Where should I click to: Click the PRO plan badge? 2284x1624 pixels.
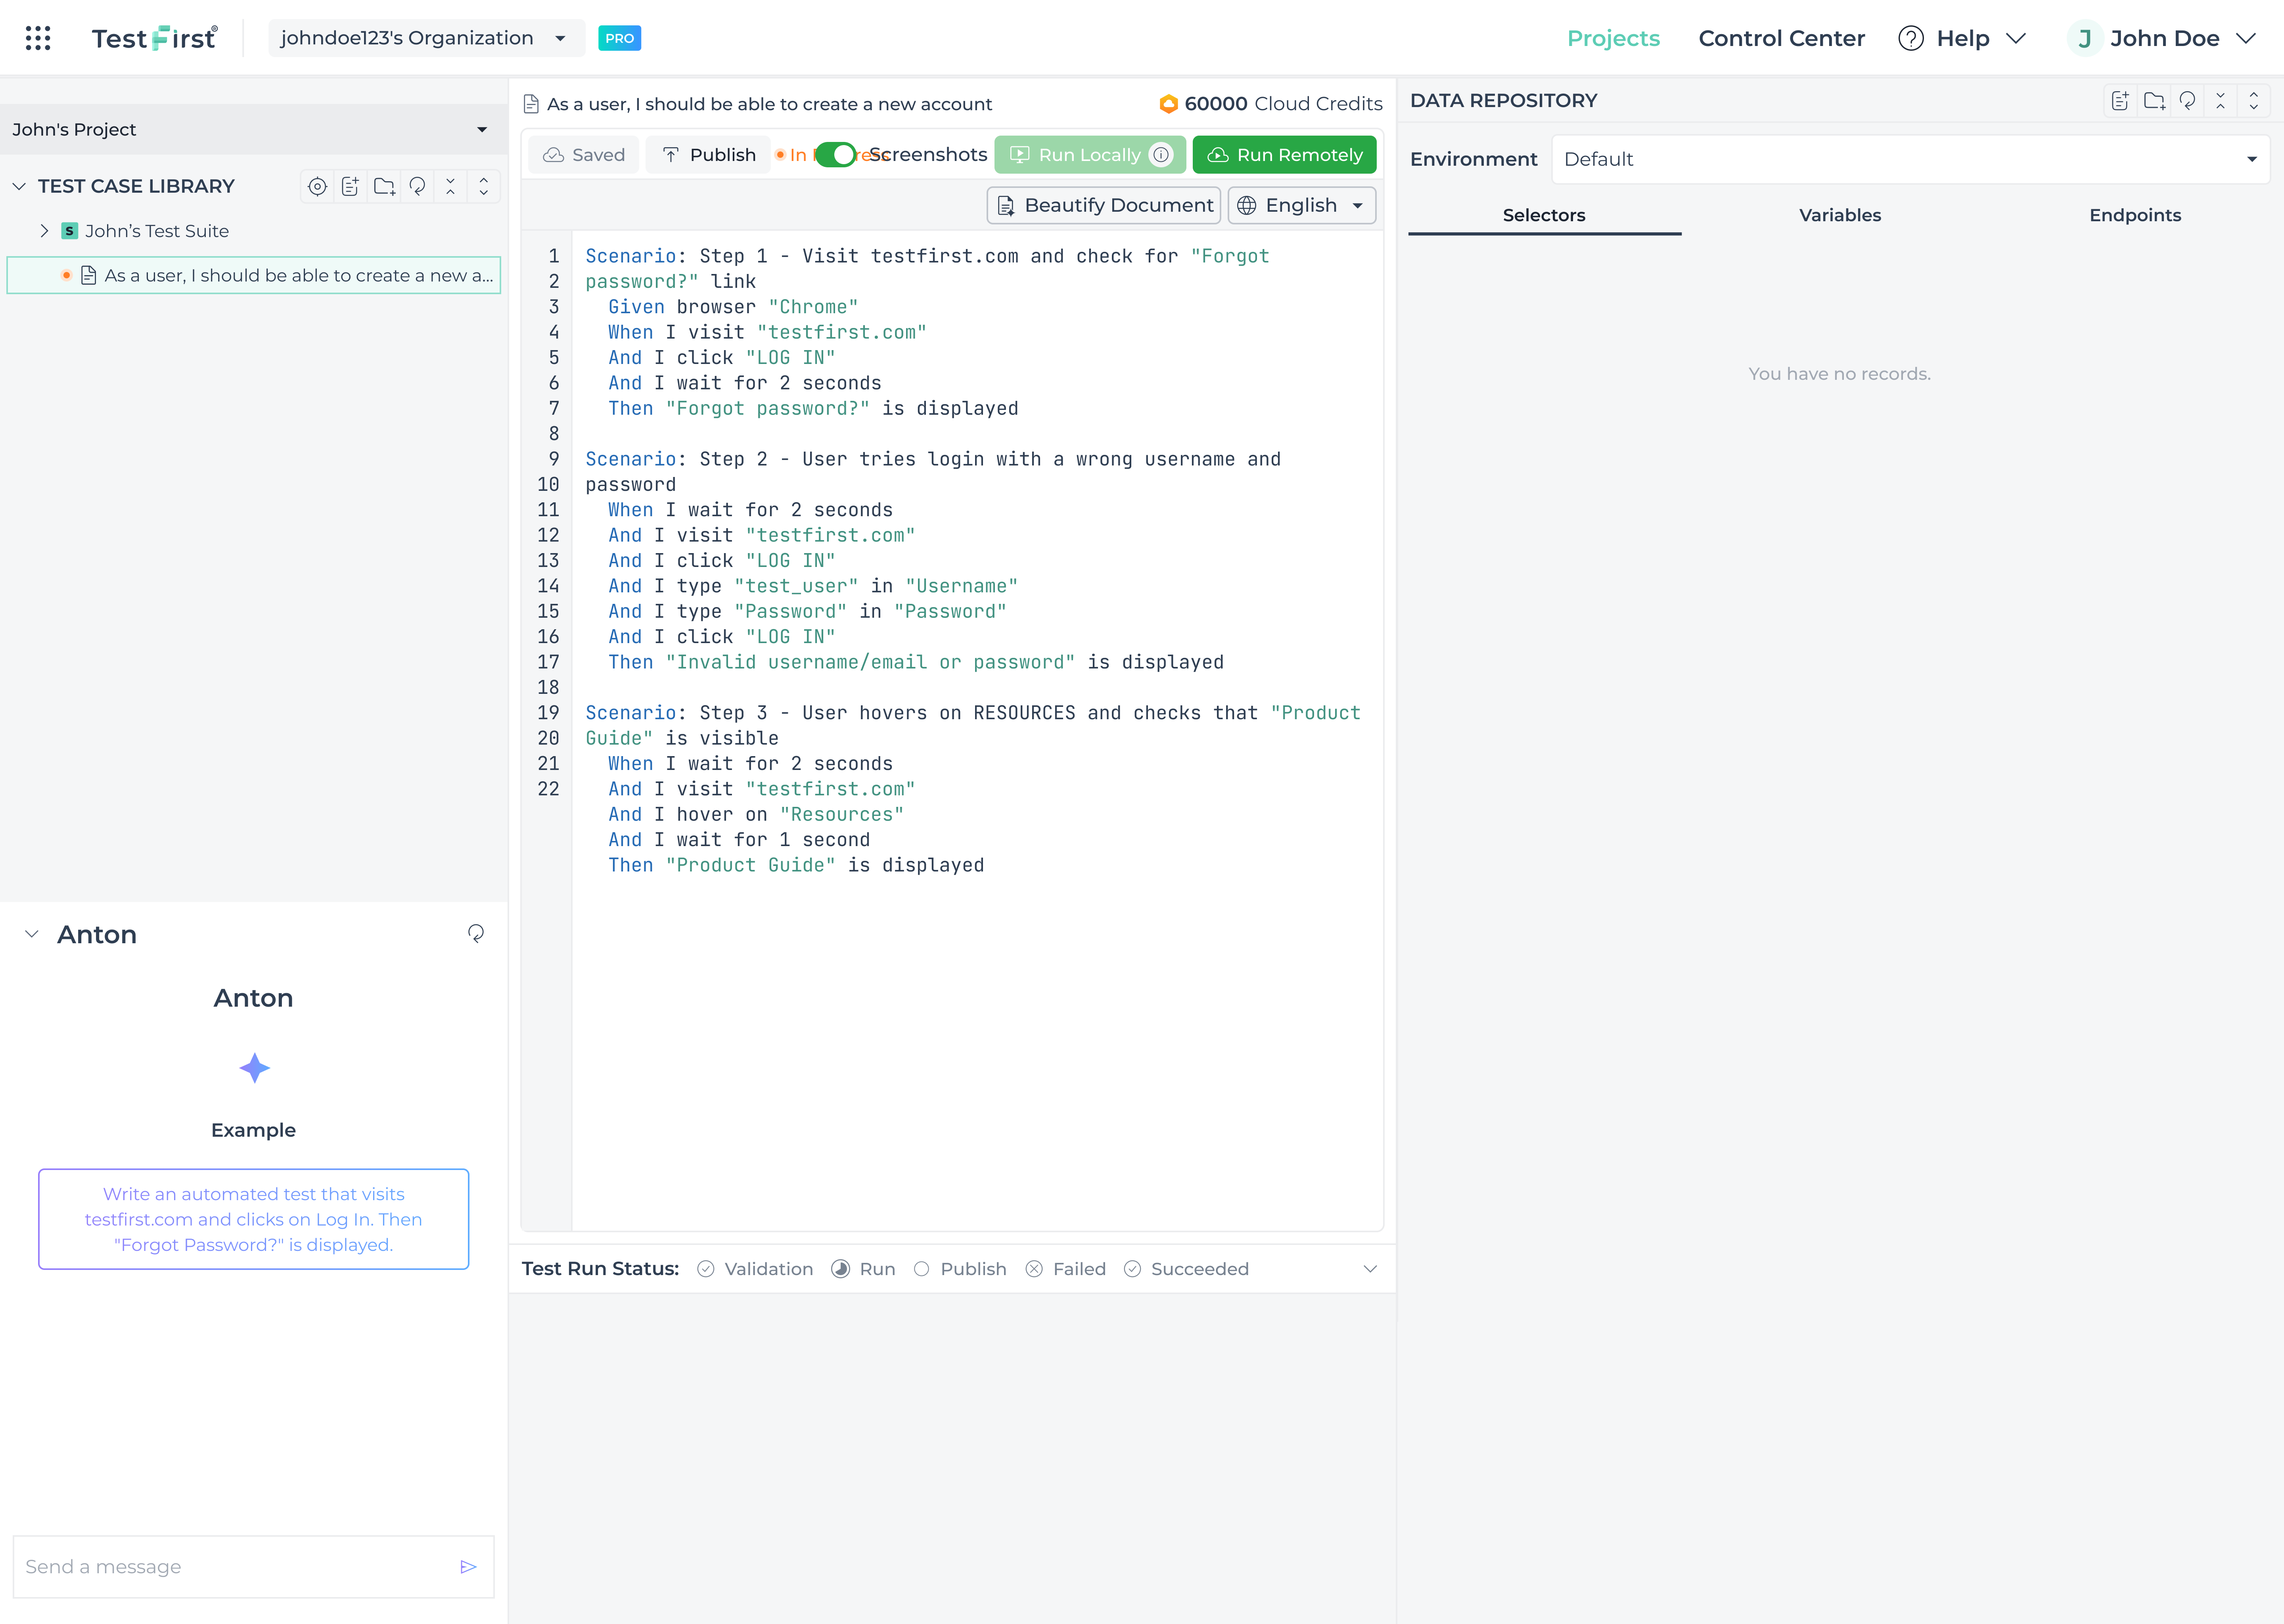(620, 38)
